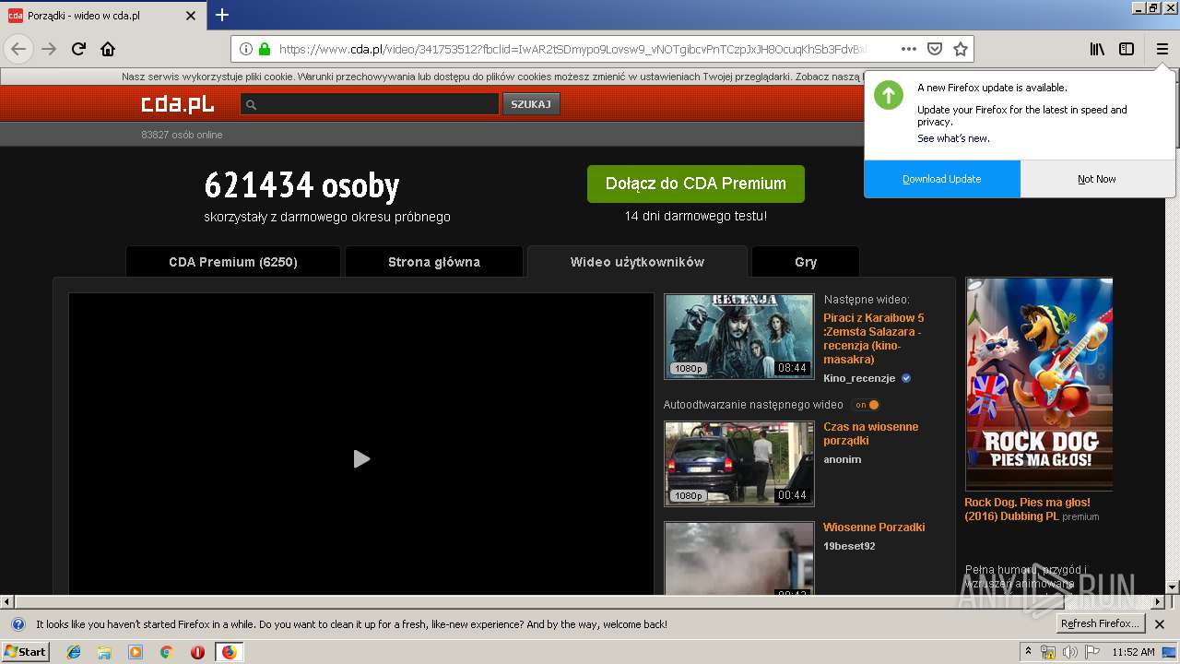Open See what's new link
The height and width of the screenshot is (664, 1180).
click(x=953, y=138)
